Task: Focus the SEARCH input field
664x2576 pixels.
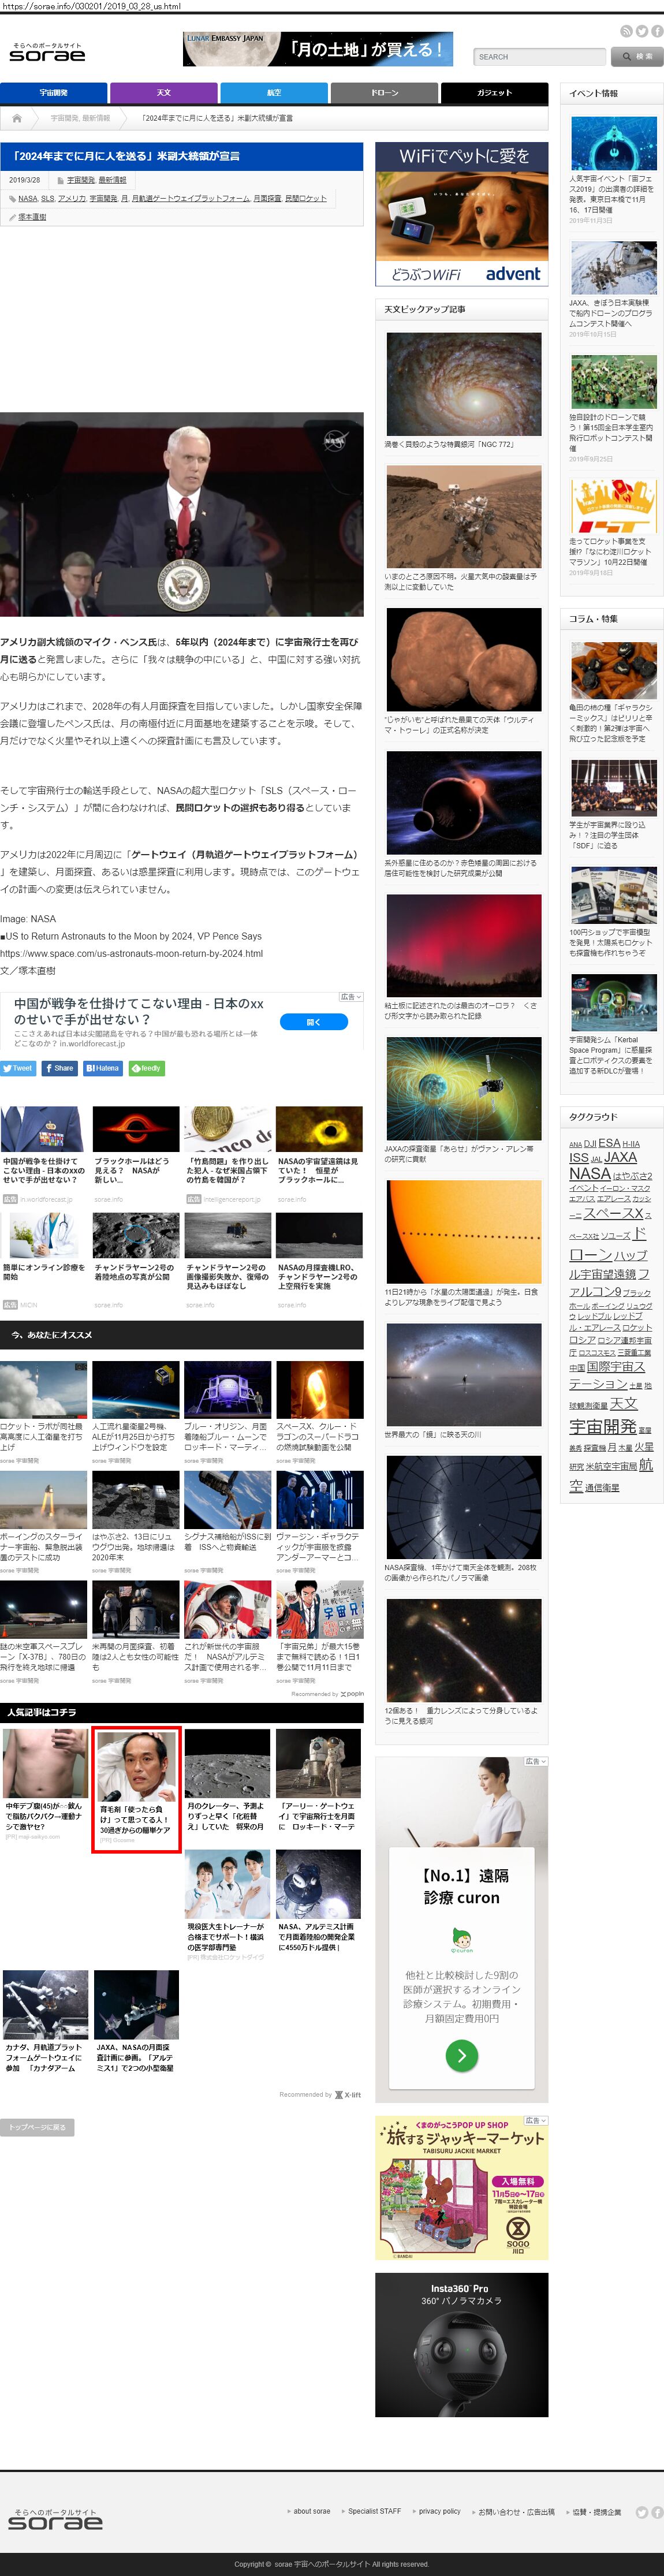Action: (539, 57)
